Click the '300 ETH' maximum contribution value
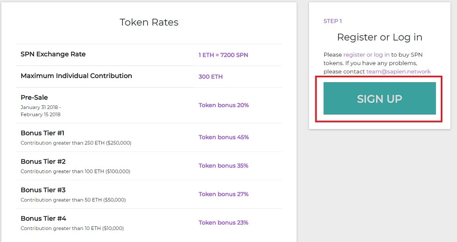The width and height of the screenshot is (457, 242). (210, 77)
